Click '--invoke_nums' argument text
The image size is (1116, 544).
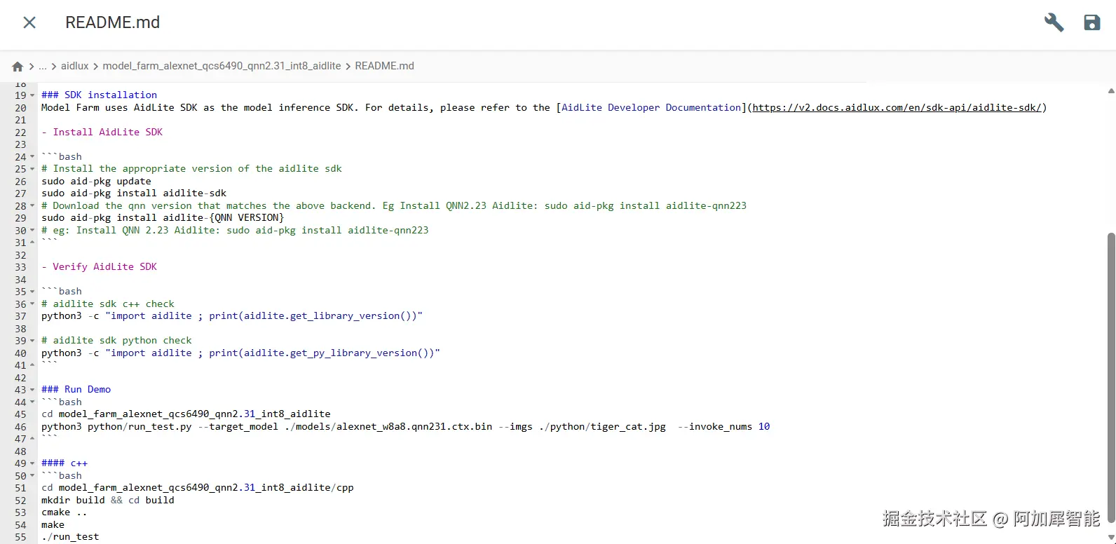(715, 426)
